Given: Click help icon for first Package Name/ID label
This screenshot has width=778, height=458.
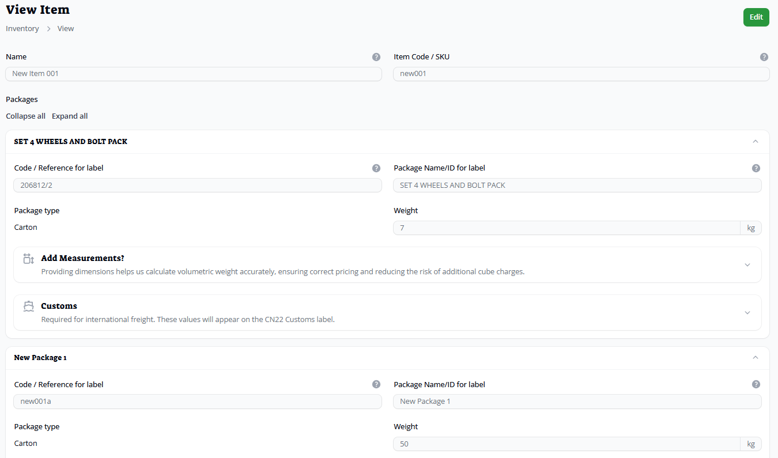Looking at the screenshot, I should [x=756, y=168].
